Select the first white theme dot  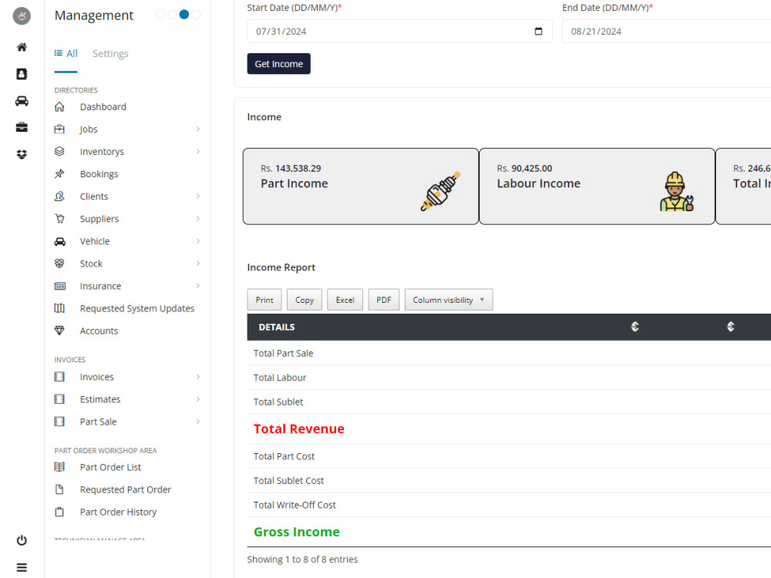click(x=160, y=15)
